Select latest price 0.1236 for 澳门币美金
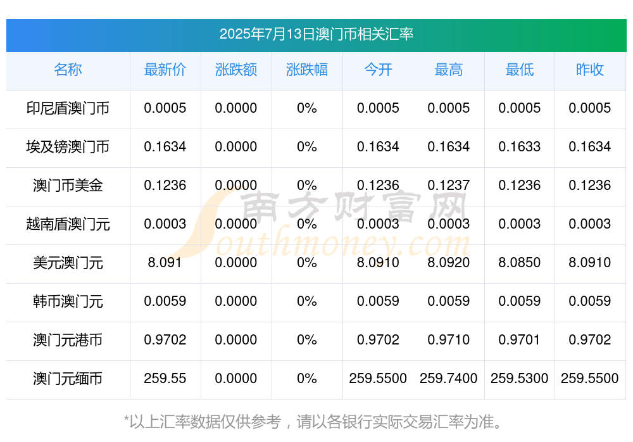The height and width of the screenshot is (442, 633). click(x=165, y=186)
